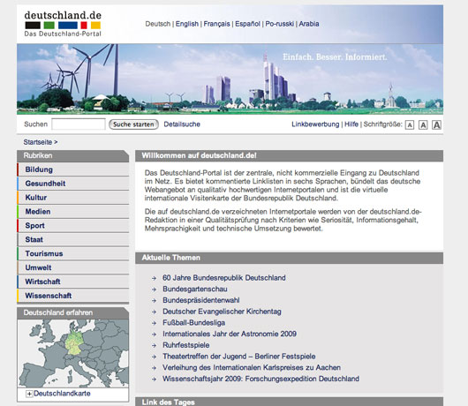This screenshot has width=468, height=406.
Task: Open the Staat category
Action: [73, 239]
